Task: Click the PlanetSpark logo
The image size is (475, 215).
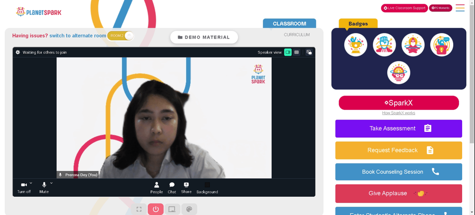Action: (39, 12)
